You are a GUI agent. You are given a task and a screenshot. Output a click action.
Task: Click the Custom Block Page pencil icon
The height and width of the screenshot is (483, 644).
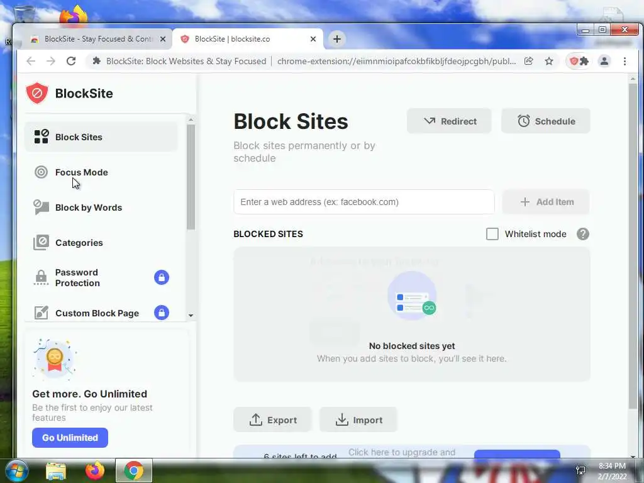coord(41,313)
